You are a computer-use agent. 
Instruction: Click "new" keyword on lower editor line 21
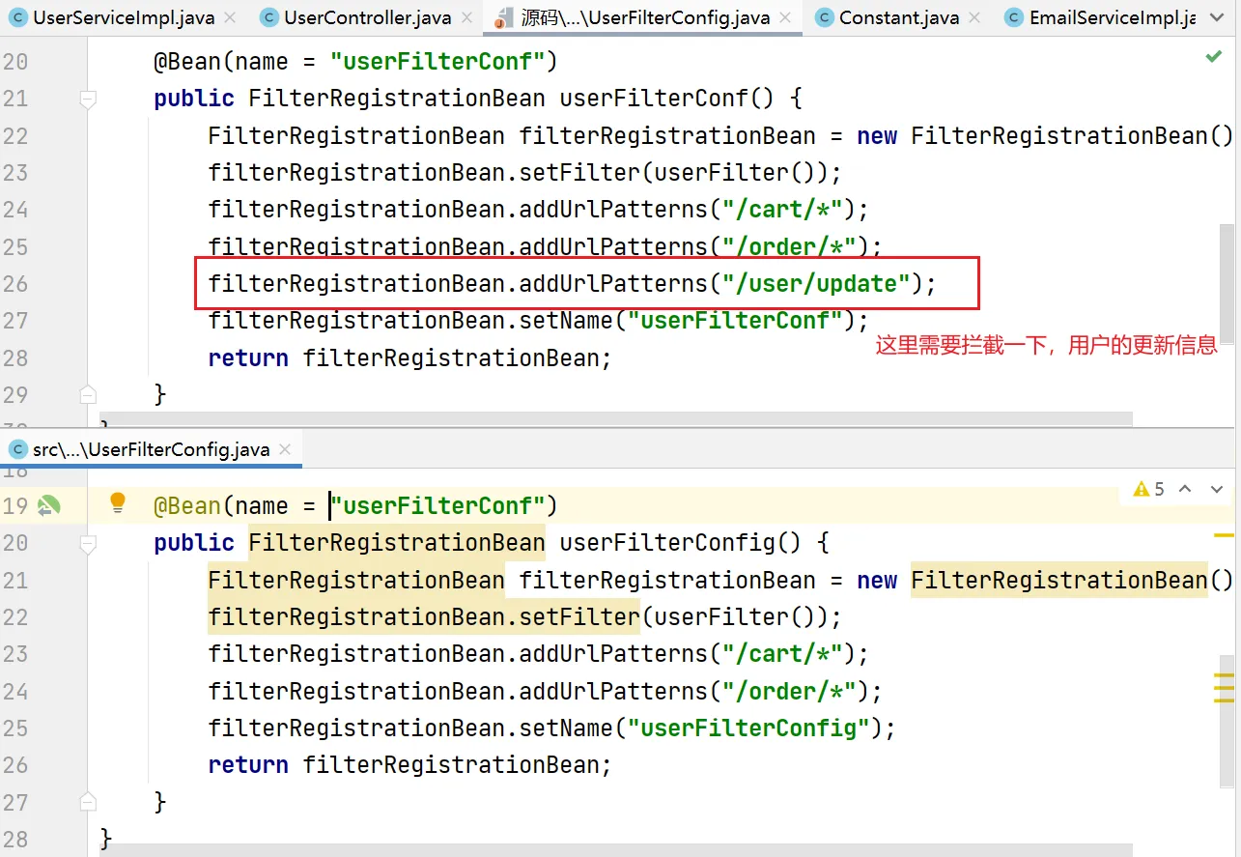[877, 581]
